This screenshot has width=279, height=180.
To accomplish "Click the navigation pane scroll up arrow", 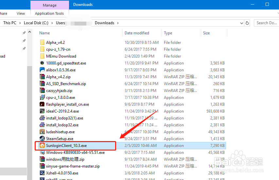I will click(x=29, y=32).
